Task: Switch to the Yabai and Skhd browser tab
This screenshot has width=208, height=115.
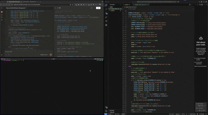Action: coord(14,2)
